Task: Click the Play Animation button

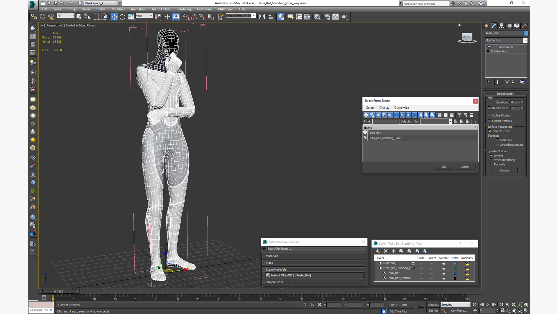Action: click(488, 305)
